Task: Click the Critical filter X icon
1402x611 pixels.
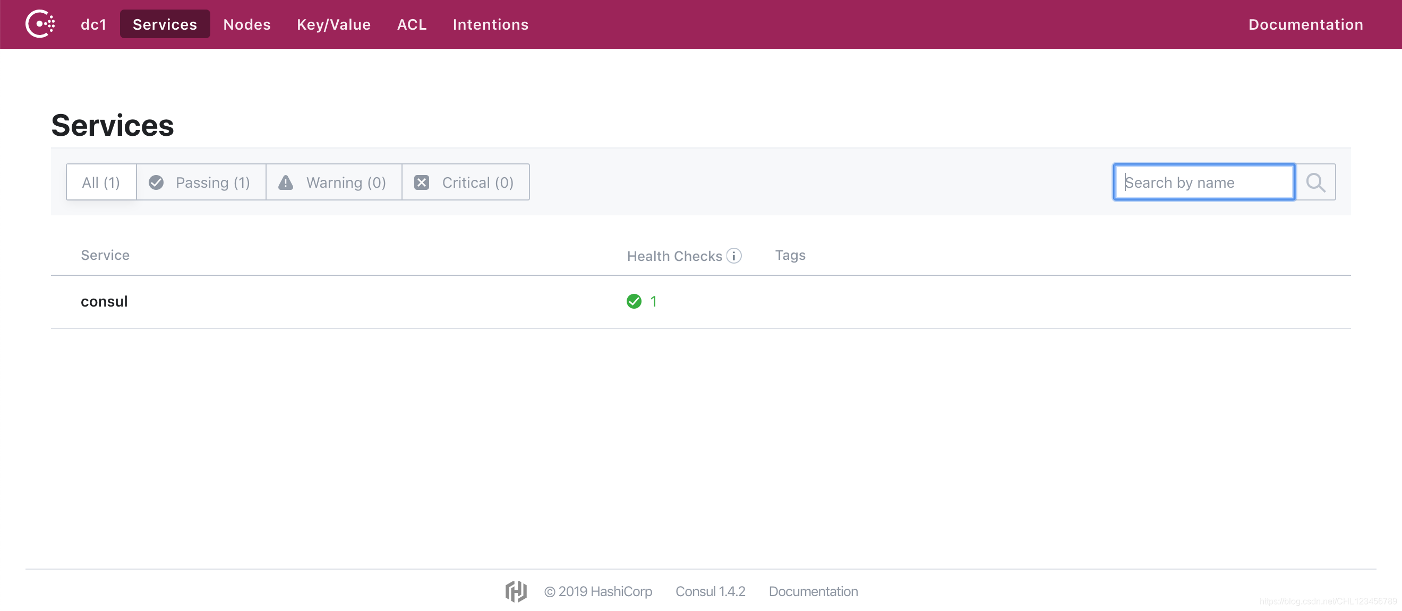Action: pyautogui.click(x=421, y=182)
